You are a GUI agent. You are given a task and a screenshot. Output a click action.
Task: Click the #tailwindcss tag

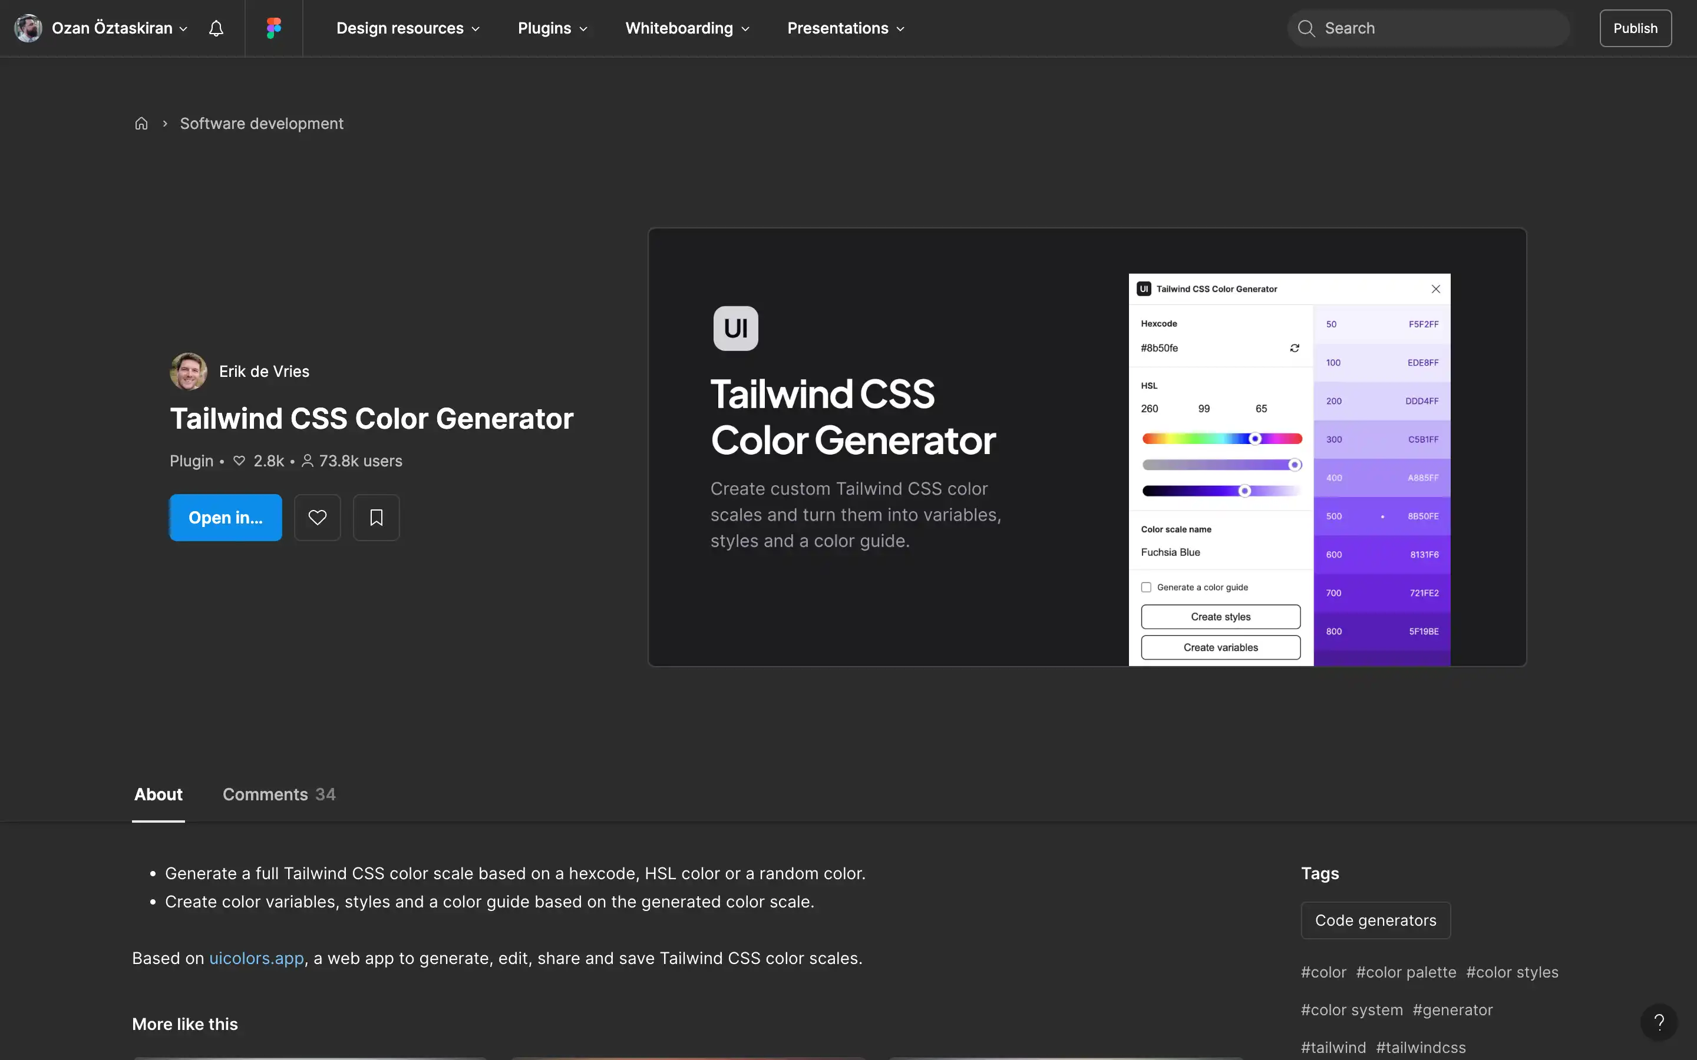(1421, 1048)
